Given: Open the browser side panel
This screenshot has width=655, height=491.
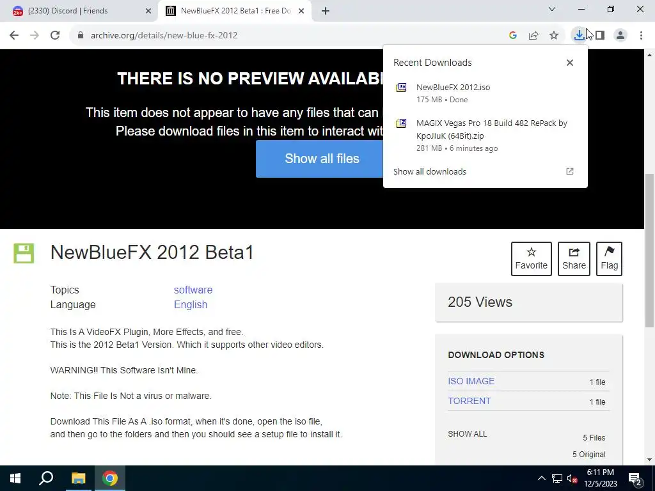Looking at the screenshot, I should click(x=600, y=36).
